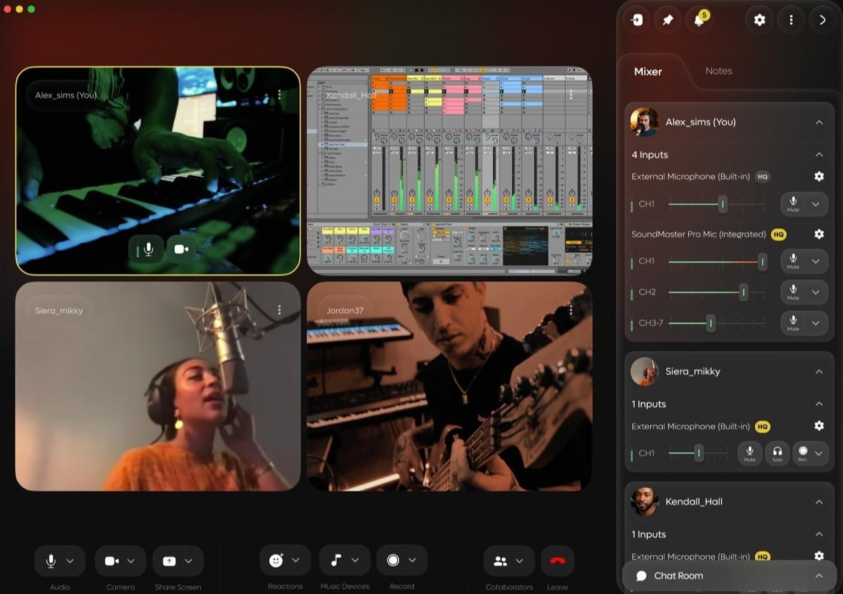Switch to the Notes tab
843x594 pixels.
point(718,71)
